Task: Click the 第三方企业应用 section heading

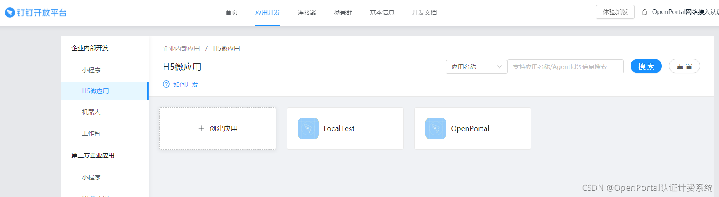Action: click(93, 155)
